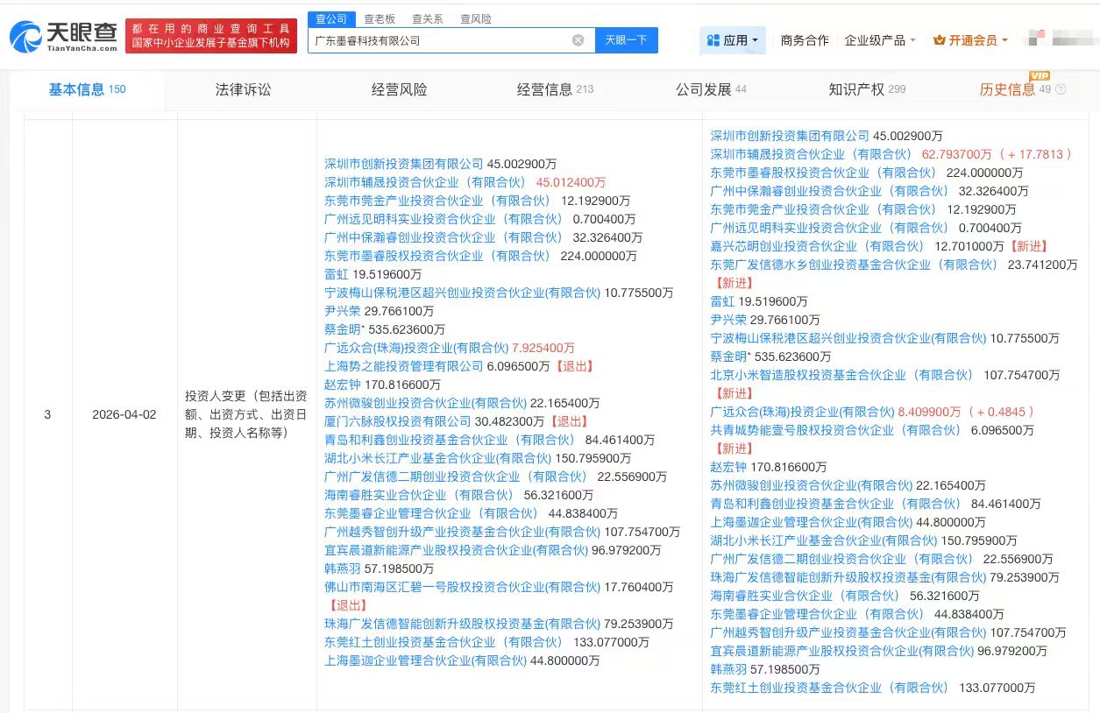The width and height of the screenshot is (1100, 713).
Task: Open 东莞墨睿企业管理 in left column
Action: tap(434, 513)
